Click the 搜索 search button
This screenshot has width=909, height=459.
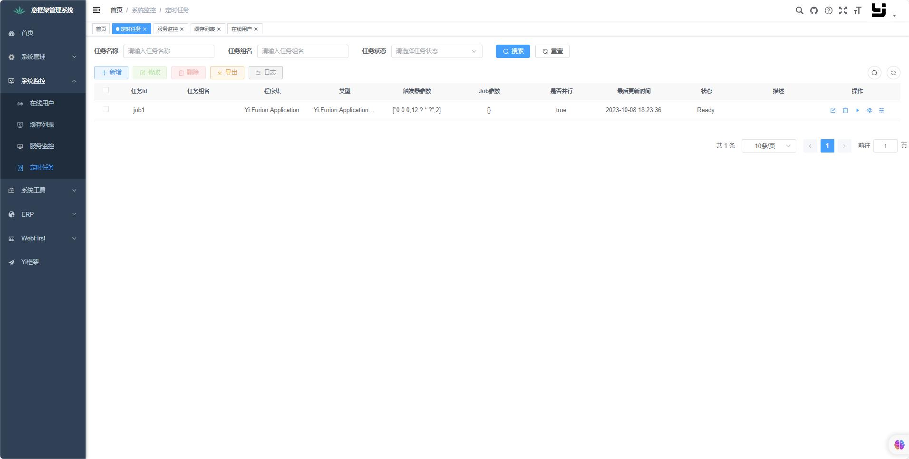pyautogui.click(x=513, y=51)
